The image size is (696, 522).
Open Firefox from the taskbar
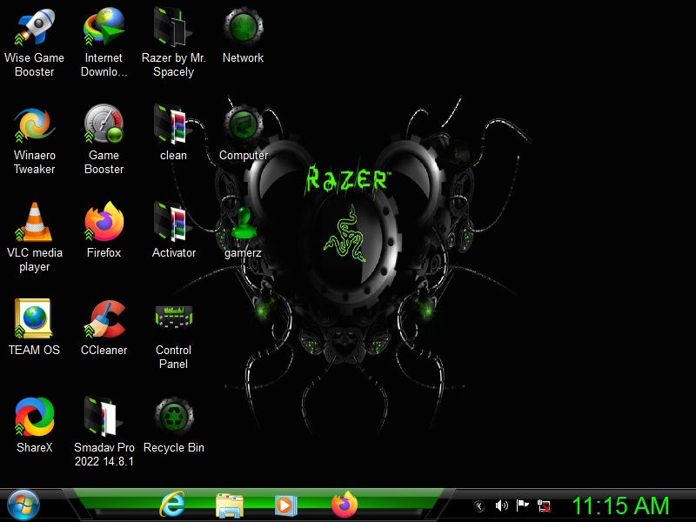click(344, 505)
